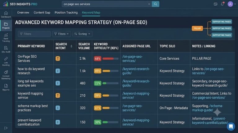The height and width of the screenshot is (133, 238).
Task: Sort by Search Intent column arrows
Action: coord(71,46)
